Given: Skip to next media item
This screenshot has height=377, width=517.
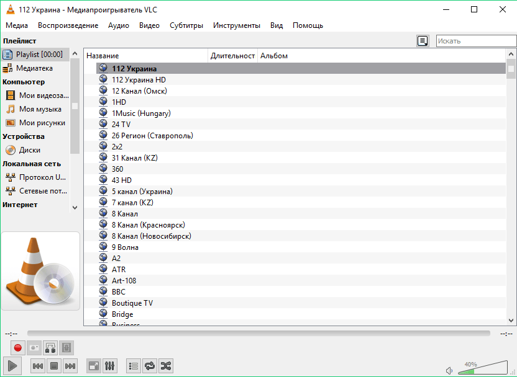Looking at the screenshot, I should (70, 366).
